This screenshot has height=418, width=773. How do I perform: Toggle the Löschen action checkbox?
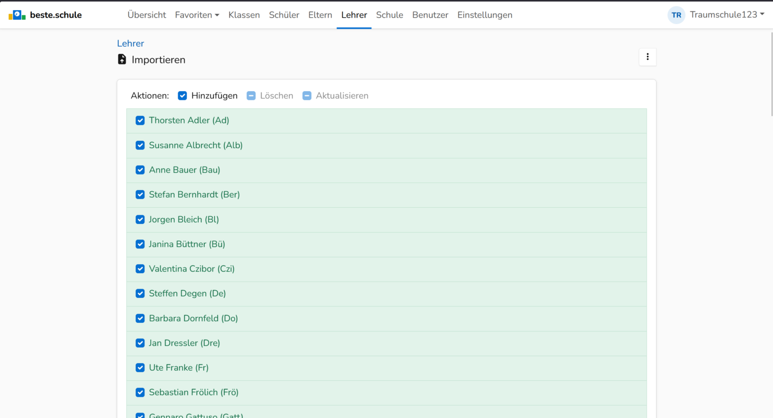click(251, 96)
